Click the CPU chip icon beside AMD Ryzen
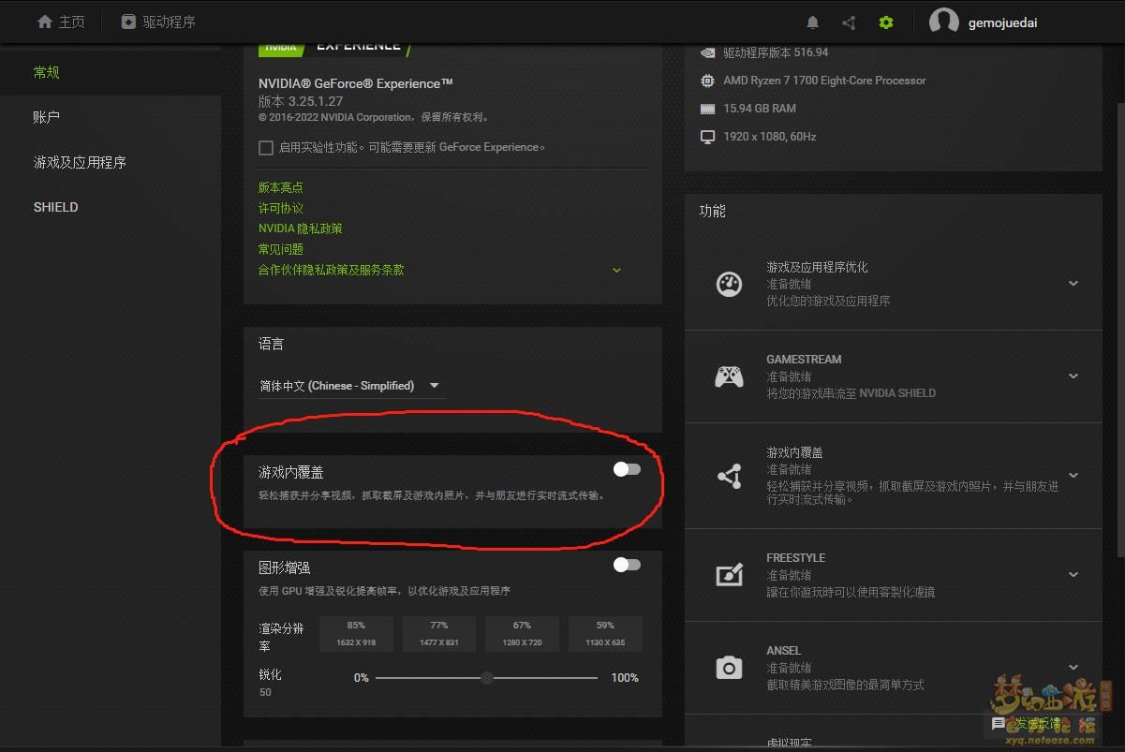Viewport: 1125px width, 752px height. coord(707,81)
